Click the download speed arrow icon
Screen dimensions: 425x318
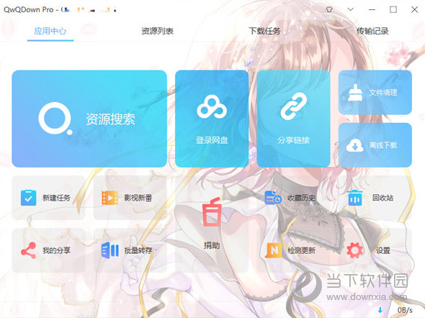(380, 310)
